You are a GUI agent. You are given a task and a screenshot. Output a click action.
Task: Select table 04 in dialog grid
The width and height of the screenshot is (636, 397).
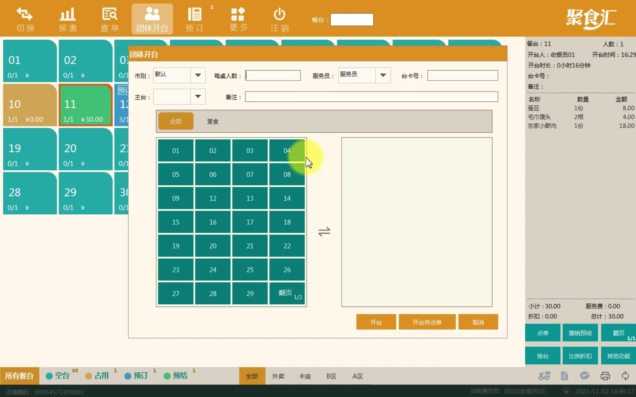point(287,150)
